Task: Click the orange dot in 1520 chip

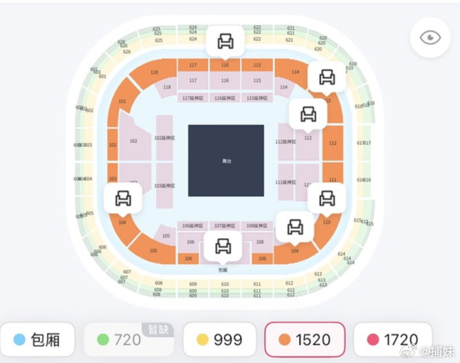Action: coord(285,340)
